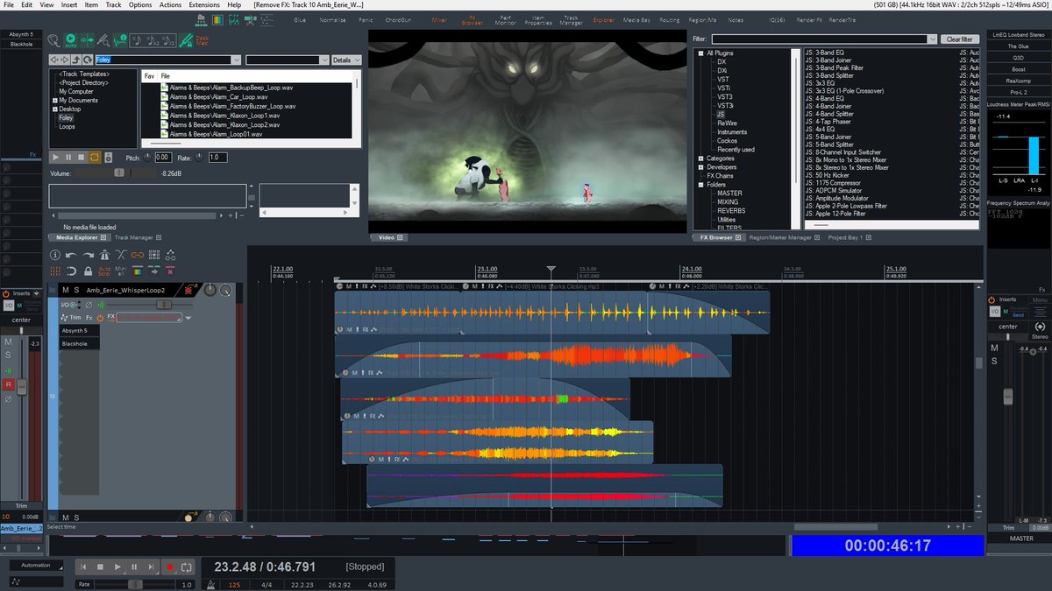This screenshot has width=1052, height=591.
Task: Click the main transport Play button
Action: click(117, 566)
